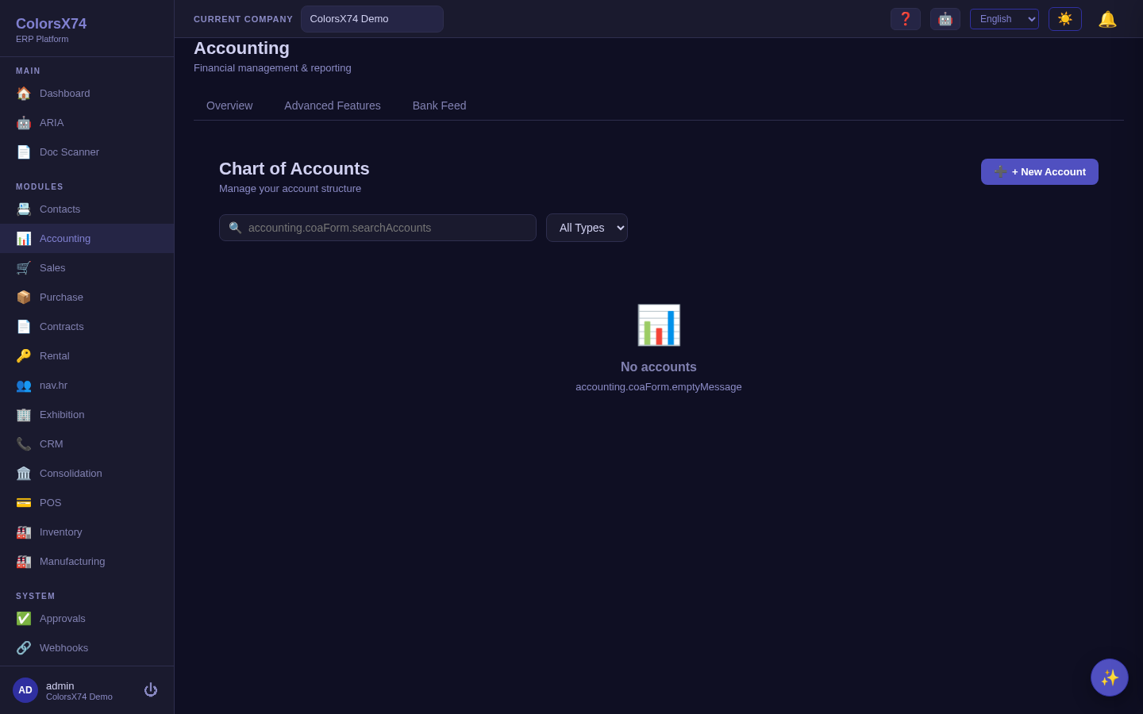
Task: Click the Sales shopping cart icon
Action: [x=24, y=268]
